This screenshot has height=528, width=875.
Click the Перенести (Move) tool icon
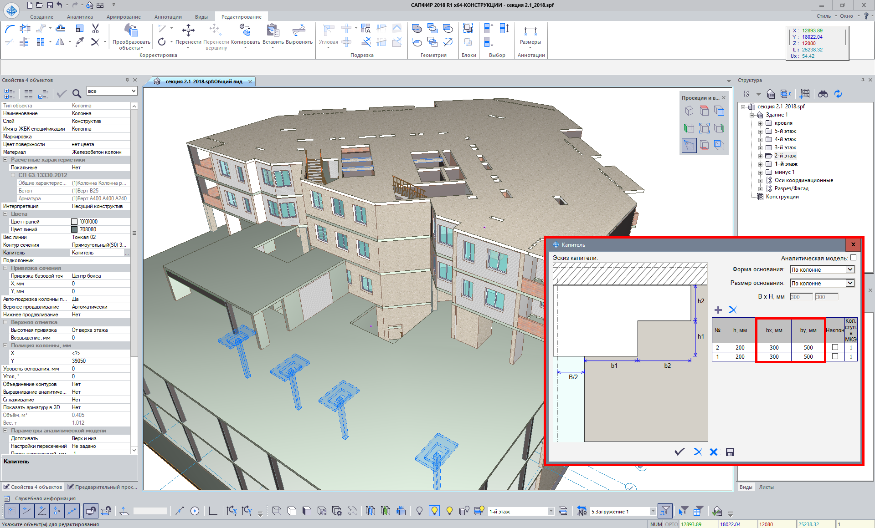click(188, 31)
